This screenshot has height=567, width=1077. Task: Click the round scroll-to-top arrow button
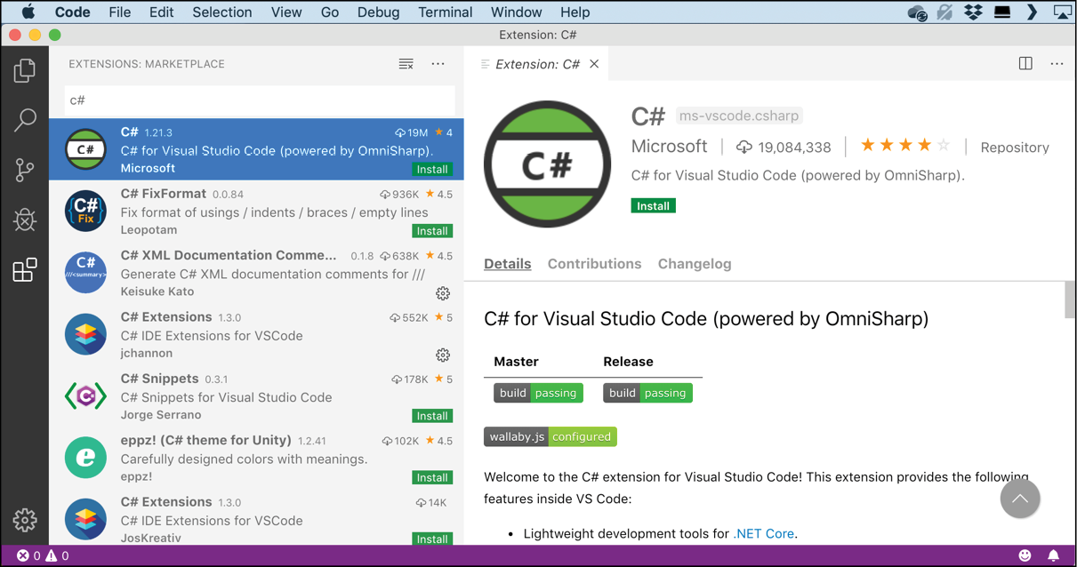coord(1020,499)
